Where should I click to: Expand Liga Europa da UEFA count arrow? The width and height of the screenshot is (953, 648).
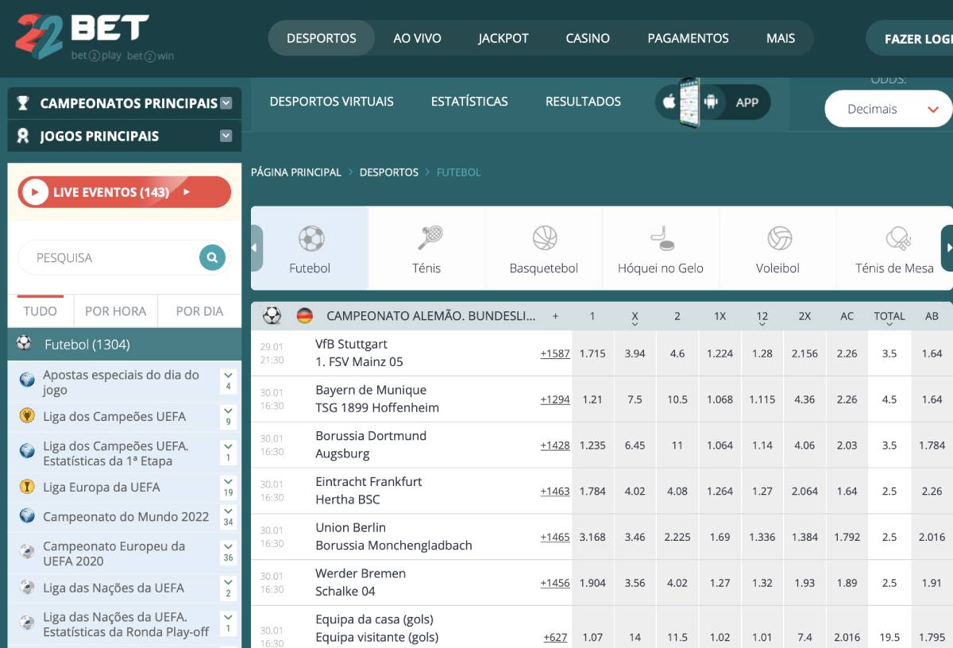[x=229, y=487]
